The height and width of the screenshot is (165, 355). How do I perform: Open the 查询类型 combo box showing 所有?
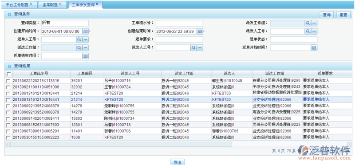tap(65, 23)
